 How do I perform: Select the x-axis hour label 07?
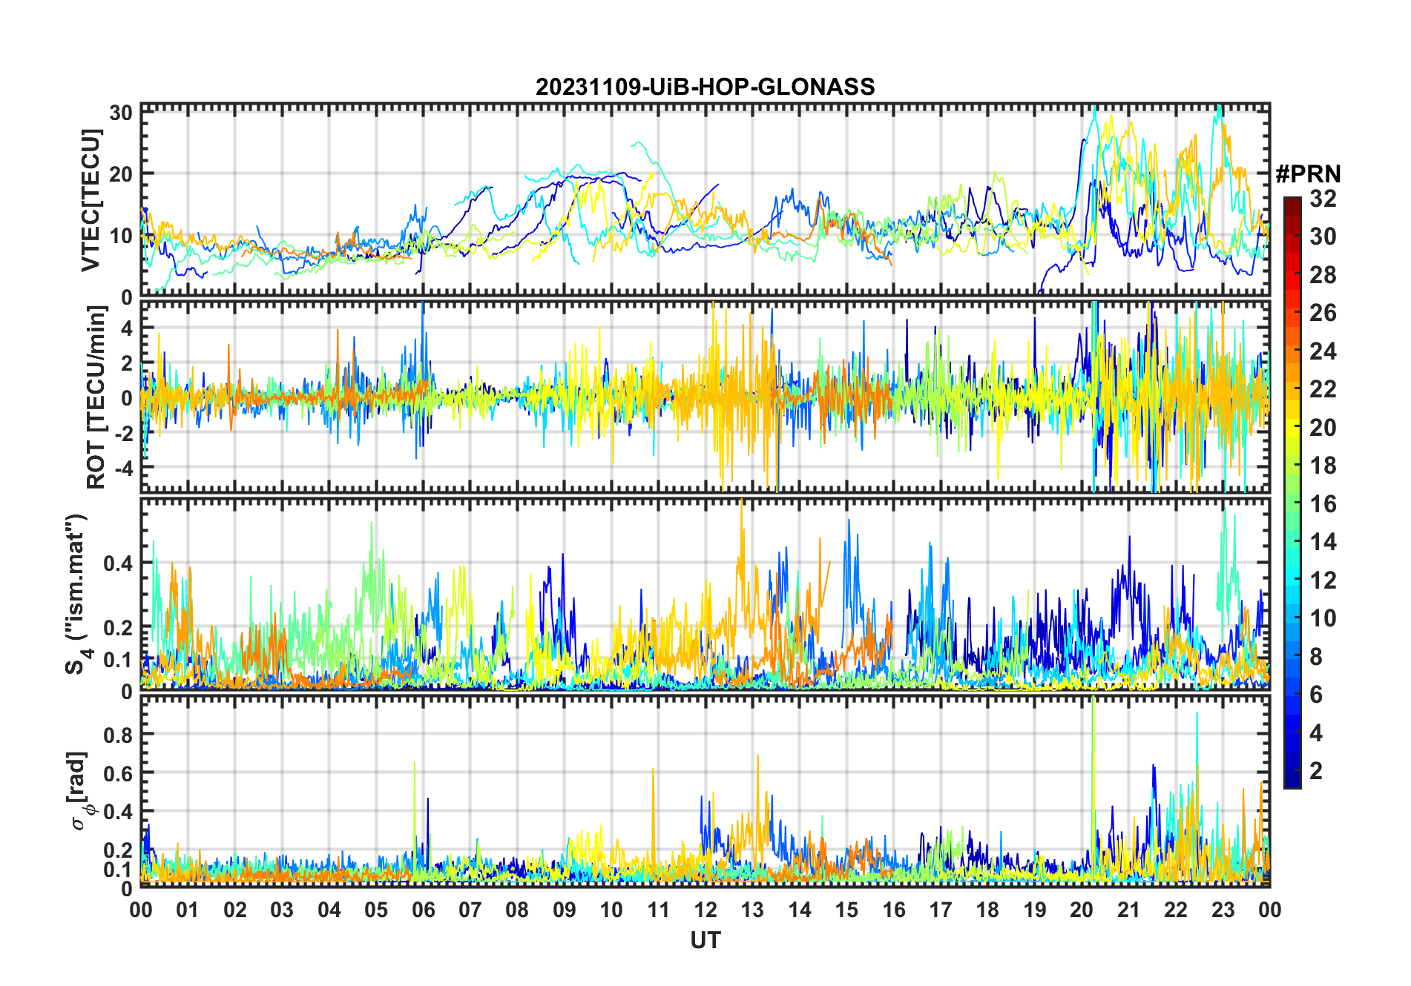(x=470, y=910)
